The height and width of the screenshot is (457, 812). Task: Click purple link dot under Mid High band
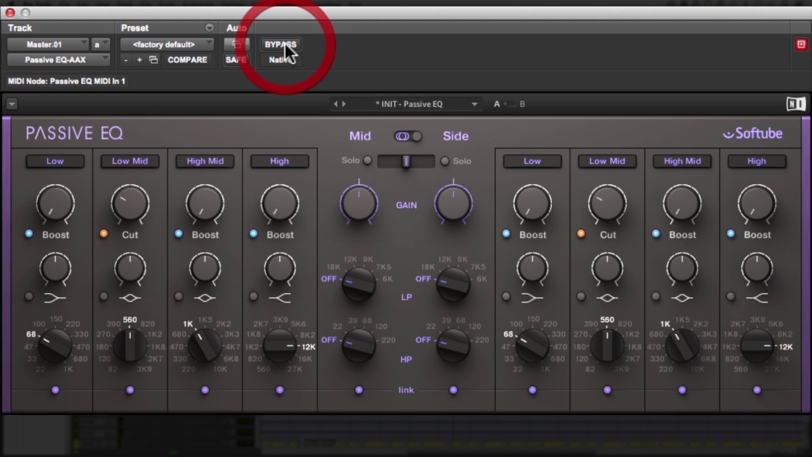pyautogui.click(x=280, y=390)
